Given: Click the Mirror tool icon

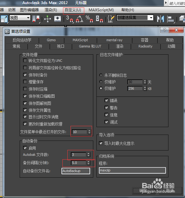Looking at the screenshot, I should pyautogui.click(x=160, y=19).
